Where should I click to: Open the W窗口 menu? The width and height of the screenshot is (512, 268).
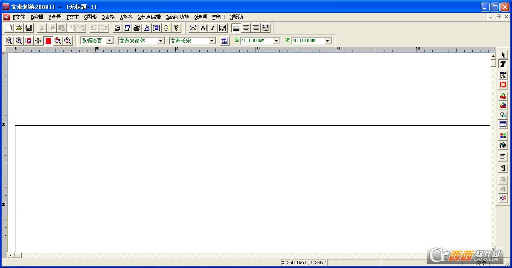point(218,17)
